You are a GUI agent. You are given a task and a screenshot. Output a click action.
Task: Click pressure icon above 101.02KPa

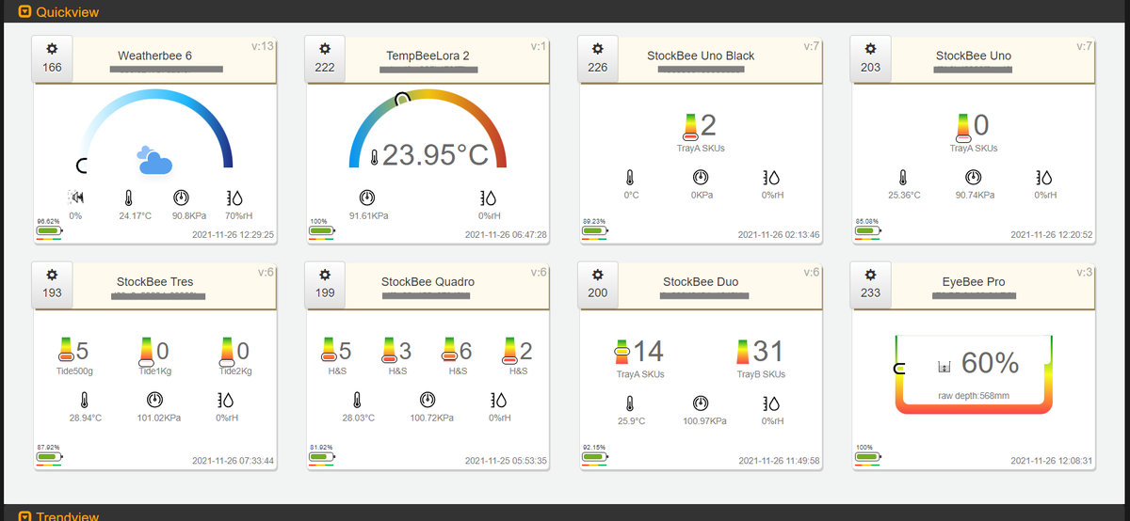[x=155, y=402]
